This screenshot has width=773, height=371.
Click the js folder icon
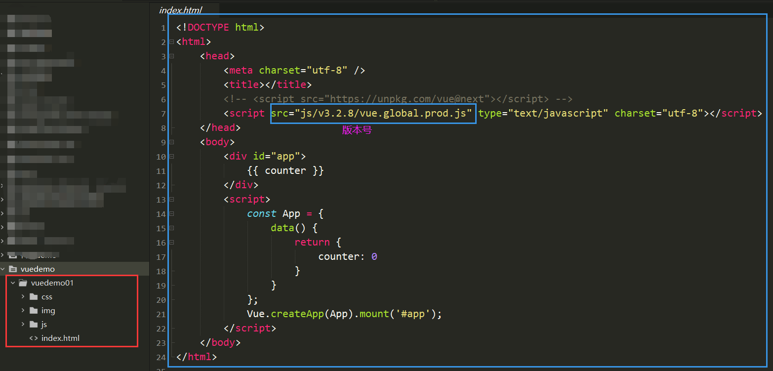click(34, 325)
